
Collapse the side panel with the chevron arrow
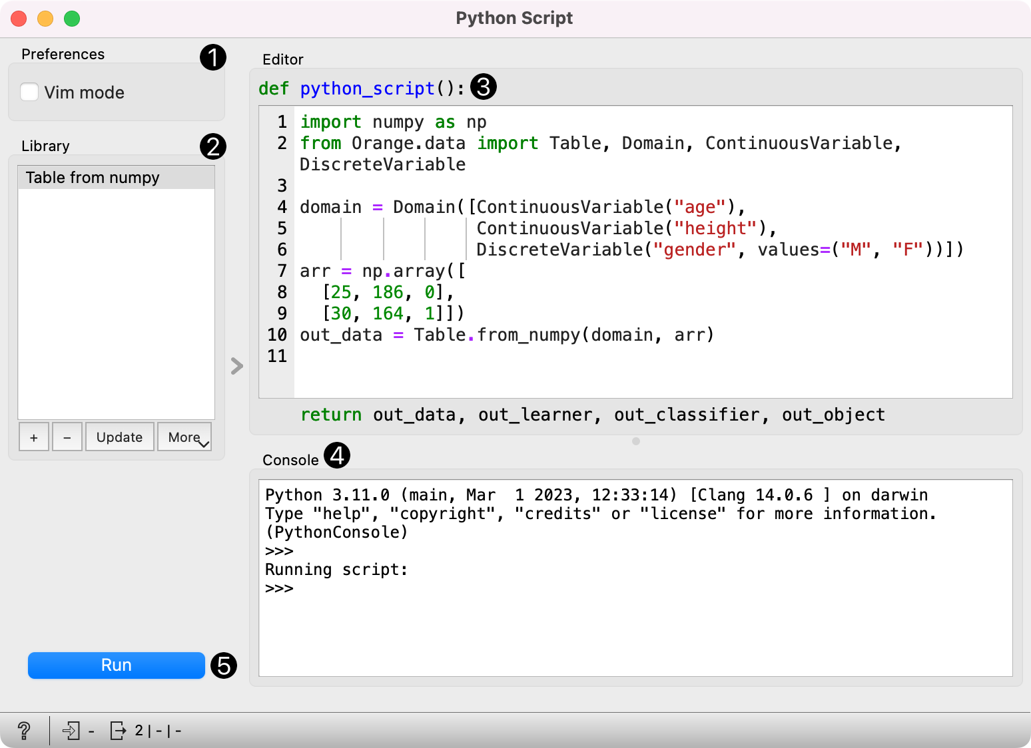[x=237, y=366]
